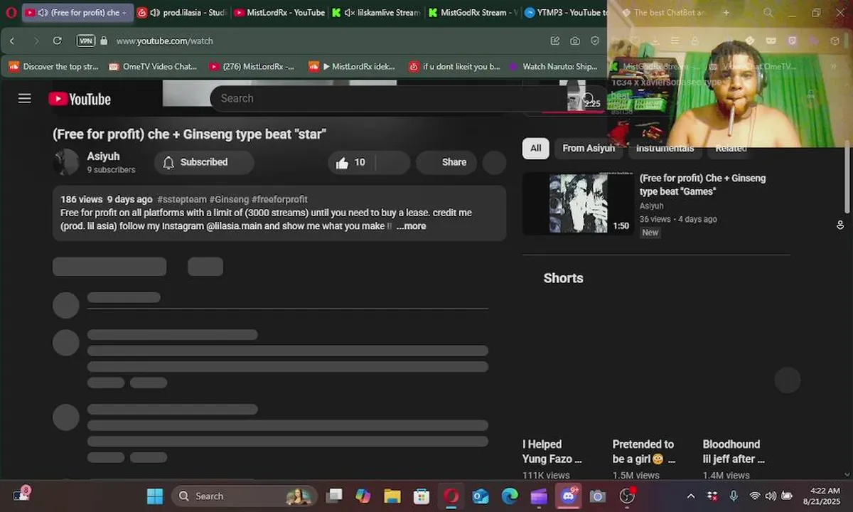Show next Shorts with round arrow button
The width and height of the screenshot is (853, 512).
788,380
